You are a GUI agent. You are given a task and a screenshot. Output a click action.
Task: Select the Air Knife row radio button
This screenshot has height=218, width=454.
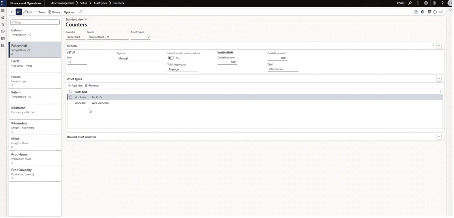(x=71, y=97)
